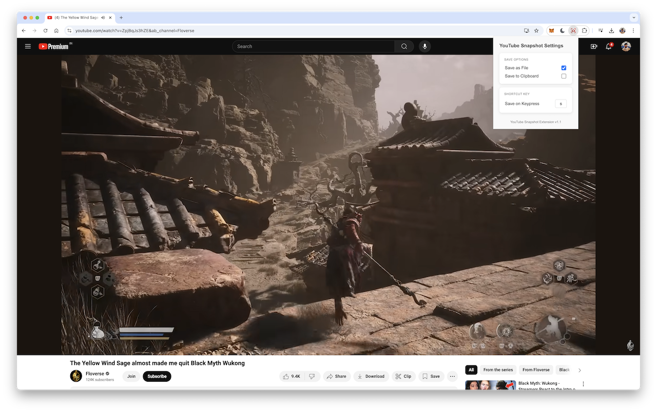Open the Floverse channel avatar
This screenshot has height=411, width=657.
pyautogui.click(x=76, y=376)
